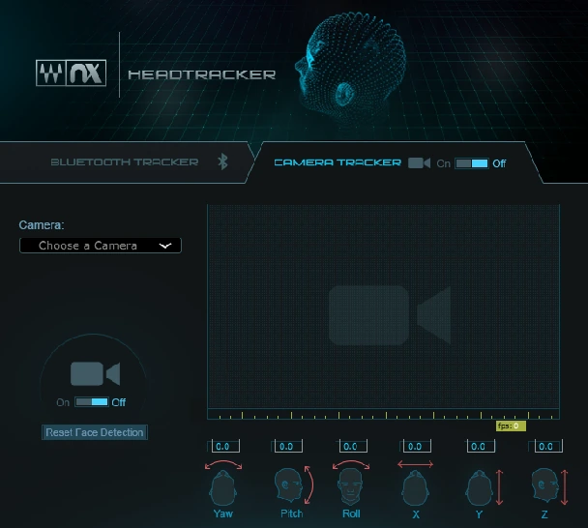Click the Yaw value field showing 0.0
588x528 pixels.
tap(223, 446)
